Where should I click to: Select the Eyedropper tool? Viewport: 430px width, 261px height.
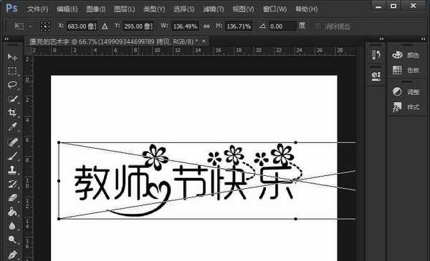click(12, 127)
